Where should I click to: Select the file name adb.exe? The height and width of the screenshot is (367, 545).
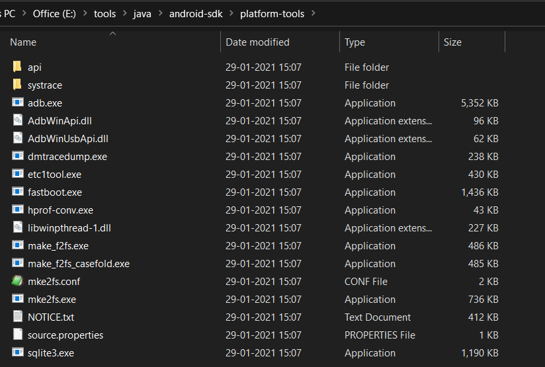[x=45, y=103]
